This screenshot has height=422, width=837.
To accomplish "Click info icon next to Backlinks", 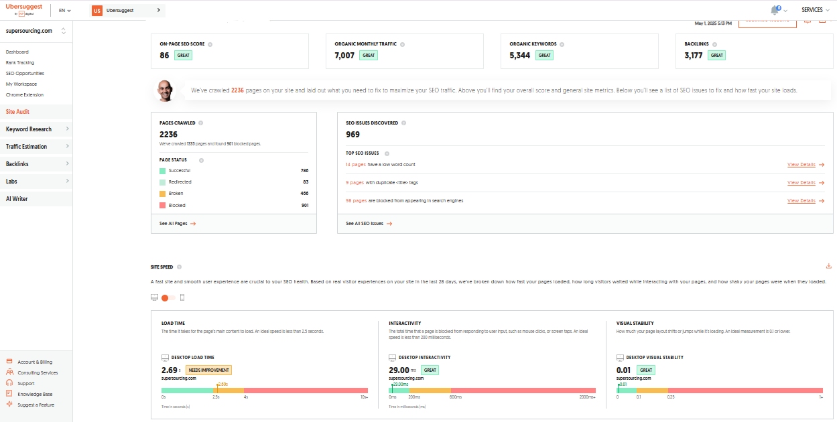I will pos(714,44).
